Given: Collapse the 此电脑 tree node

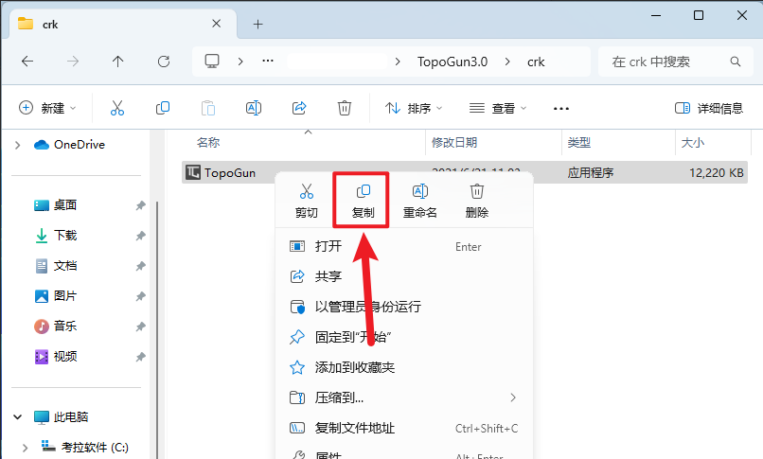Looking at the screenshot, I should (18, 417).
